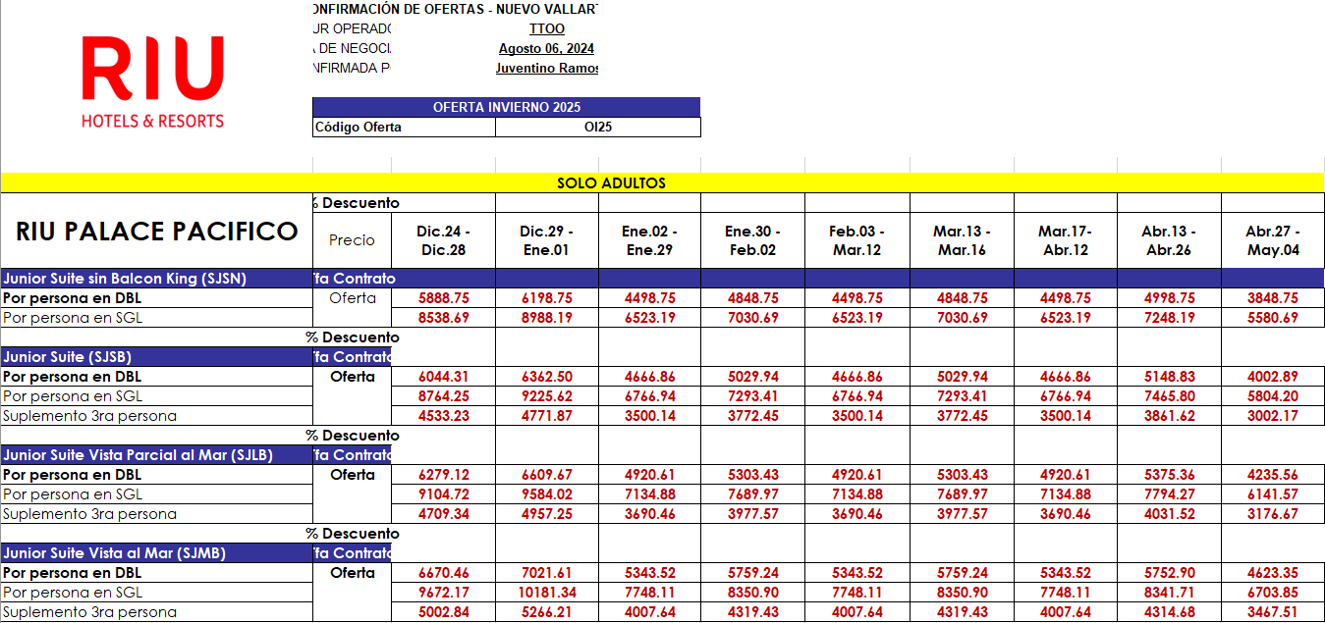Select the price cell 9584.02
The image size is (1325, 623).
(547, 494)
